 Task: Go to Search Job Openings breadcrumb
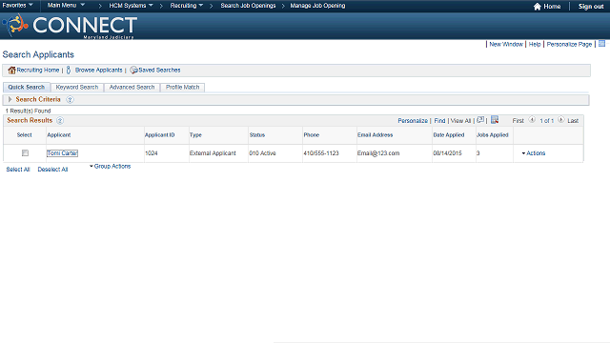pos(248,6)
